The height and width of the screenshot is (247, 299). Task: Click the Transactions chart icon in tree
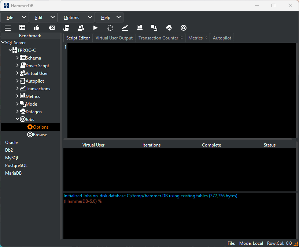tap(23, 88)
